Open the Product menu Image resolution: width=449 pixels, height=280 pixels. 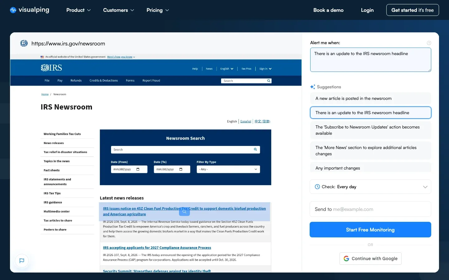click(x=79, y=10)
